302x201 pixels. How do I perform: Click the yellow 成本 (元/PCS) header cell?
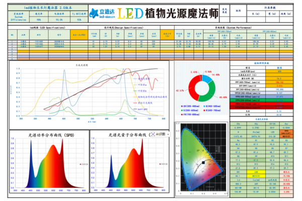[79, 35]
